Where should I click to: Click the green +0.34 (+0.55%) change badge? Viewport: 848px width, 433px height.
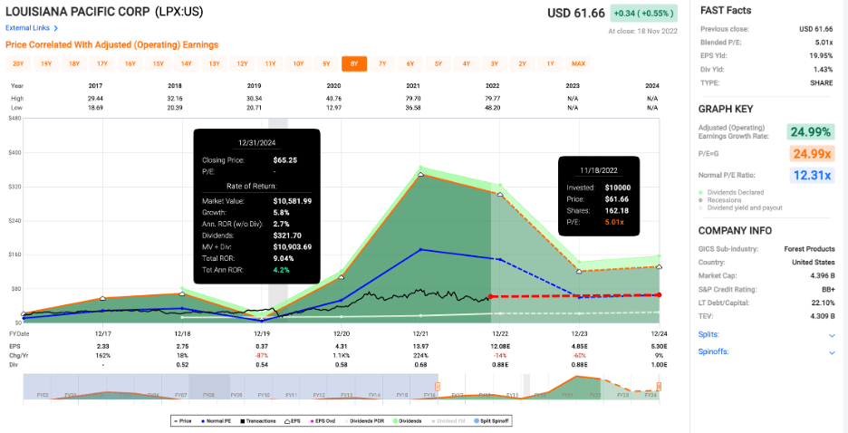tap(643, 13)
